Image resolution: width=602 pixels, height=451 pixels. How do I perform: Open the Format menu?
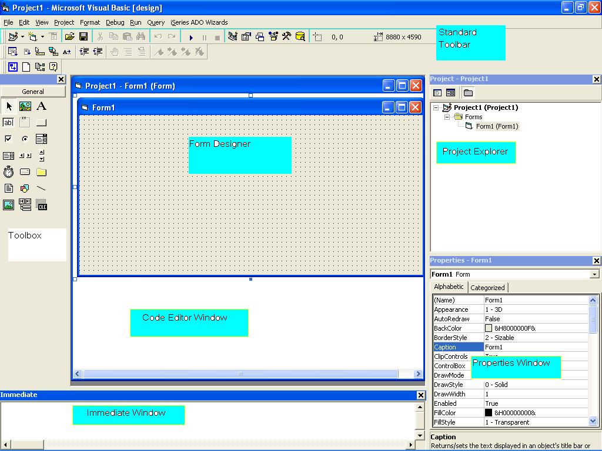pyautogui.click(x=90, y=22)
